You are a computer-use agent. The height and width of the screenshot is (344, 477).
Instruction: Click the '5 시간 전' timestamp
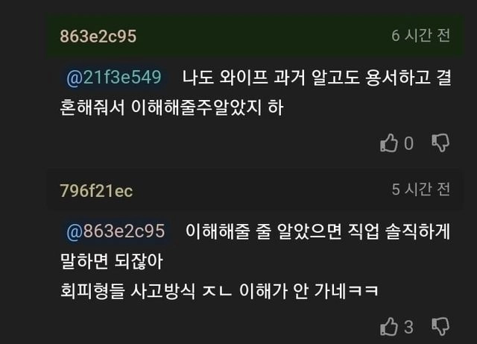(420, 190)
